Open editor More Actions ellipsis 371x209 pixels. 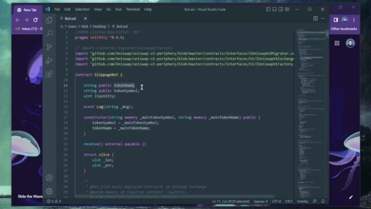tap(323, 19)
